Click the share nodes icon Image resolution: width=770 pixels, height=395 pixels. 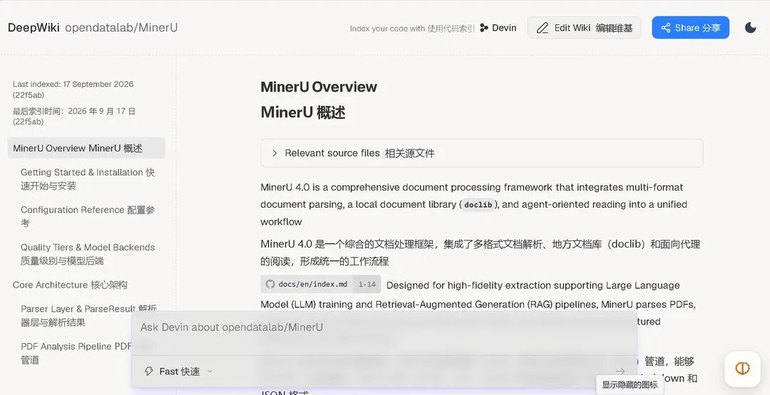tap(665, 28)
